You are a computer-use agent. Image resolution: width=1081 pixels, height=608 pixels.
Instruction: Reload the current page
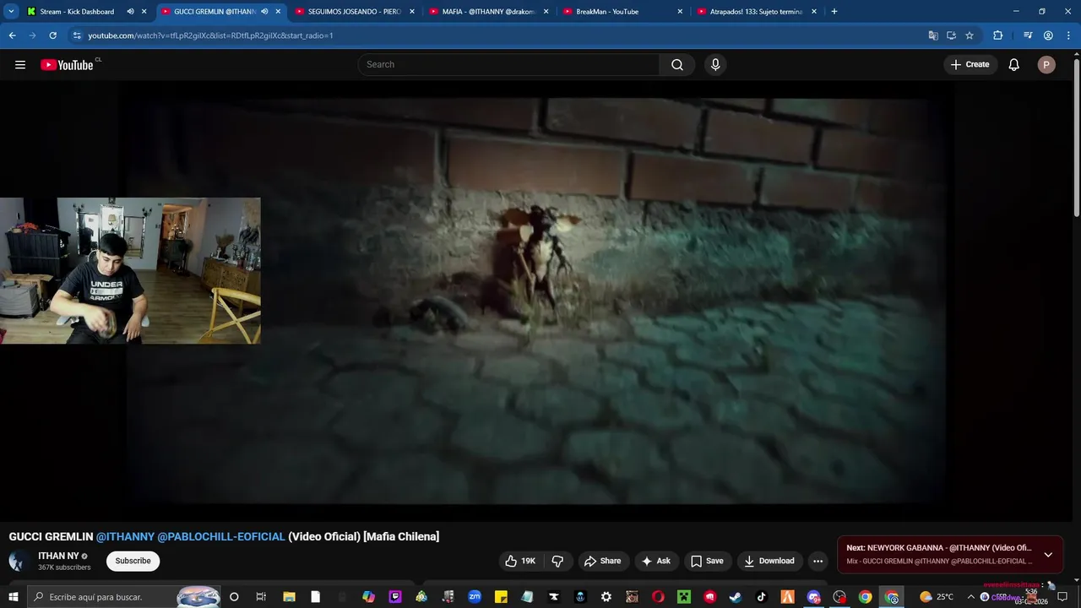click(52, 35)
